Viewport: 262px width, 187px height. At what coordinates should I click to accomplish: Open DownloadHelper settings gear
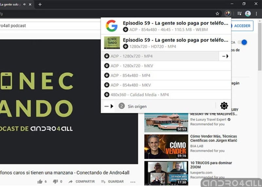224,106
